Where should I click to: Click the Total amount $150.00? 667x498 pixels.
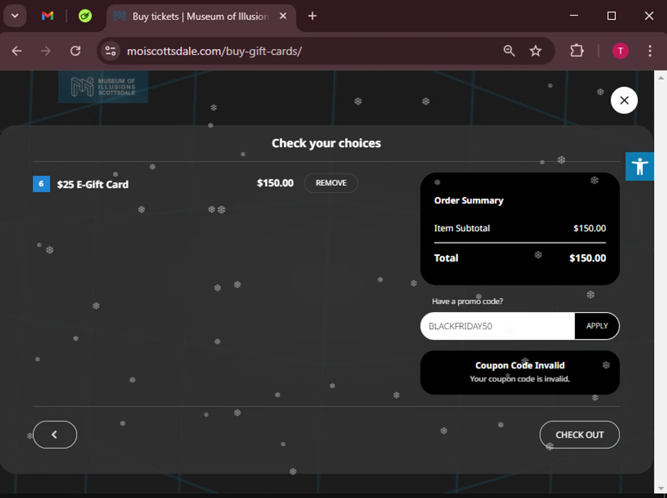(x=587, y=258)
